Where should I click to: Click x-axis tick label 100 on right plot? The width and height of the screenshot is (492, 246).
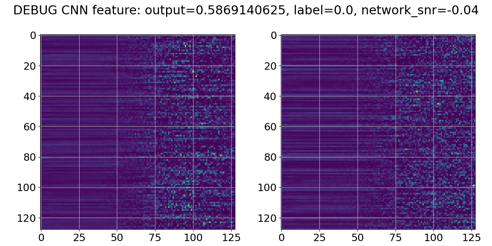[433, 237]
